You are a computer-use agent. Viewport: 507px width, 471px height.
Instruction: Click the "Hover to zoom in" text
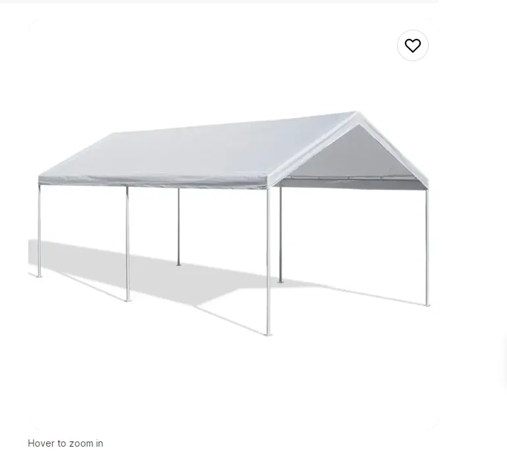65,443
